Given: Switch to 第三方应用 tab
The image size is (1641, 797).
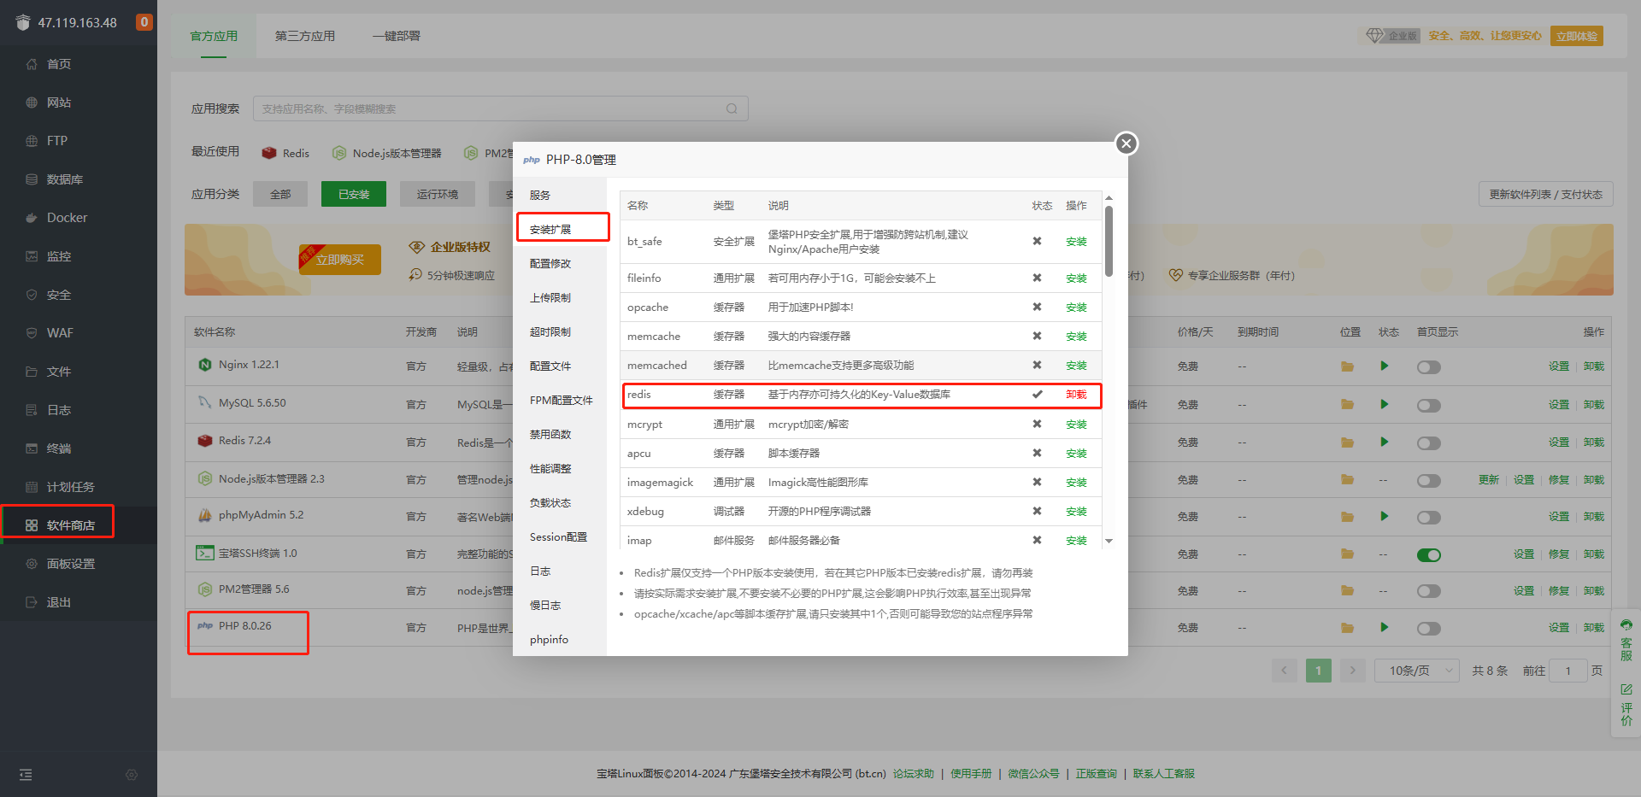Looking at the screenshot, I should pyautogui.click(x=304, y=36).
